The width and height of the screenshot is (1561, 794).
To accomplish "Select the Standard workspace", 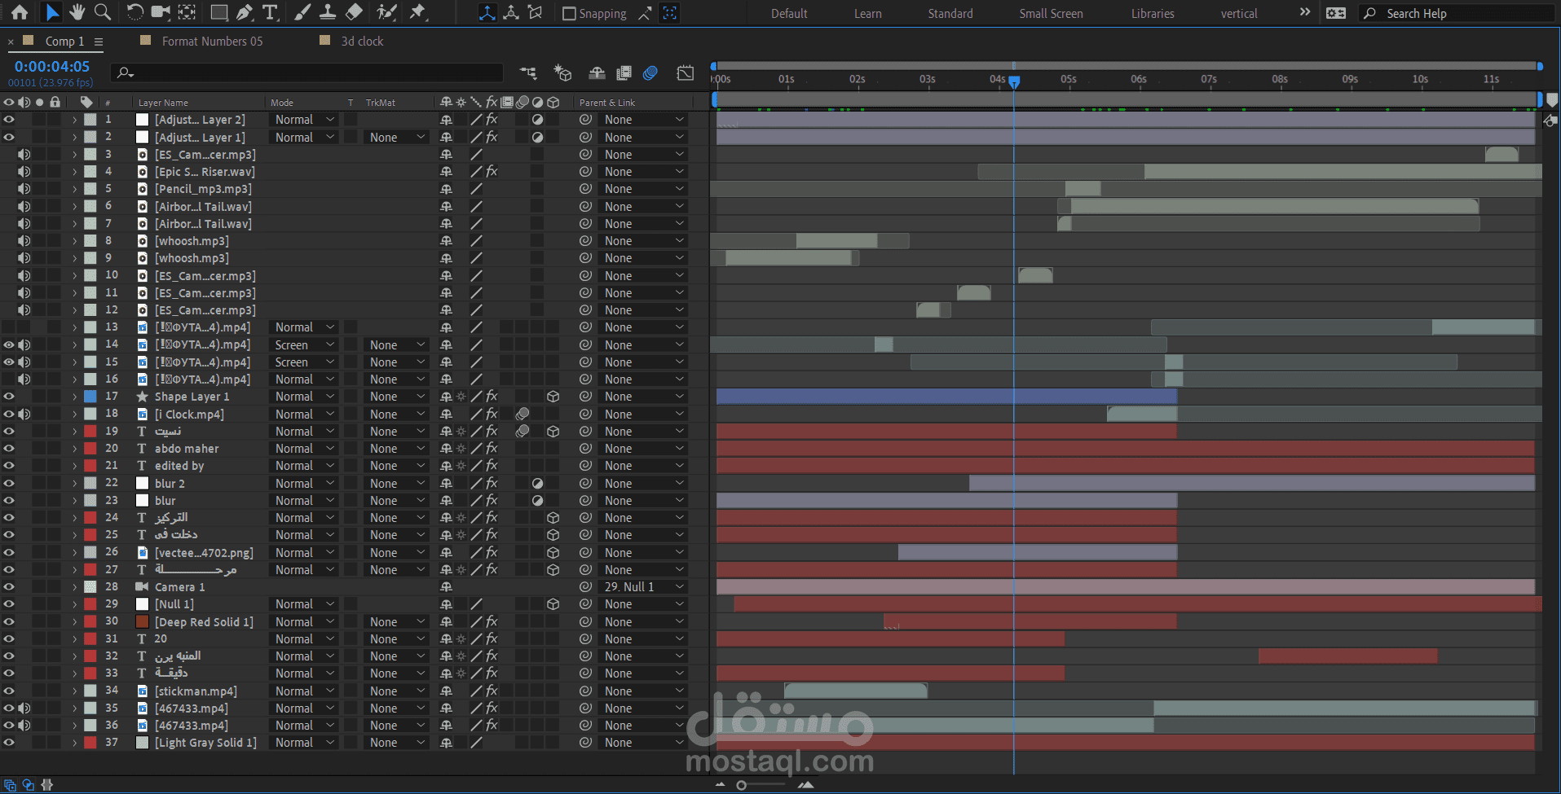I will point(950,14).
